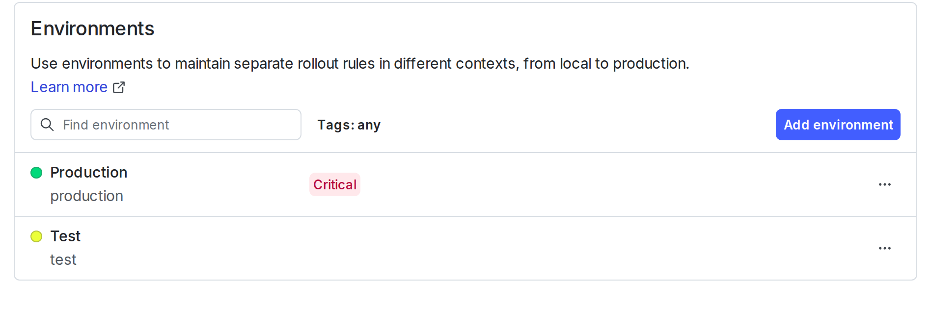The width and height of the screenshot is (931, 309).
Task: Click the lowercase test key text
Action: click(x=63, y=260)
